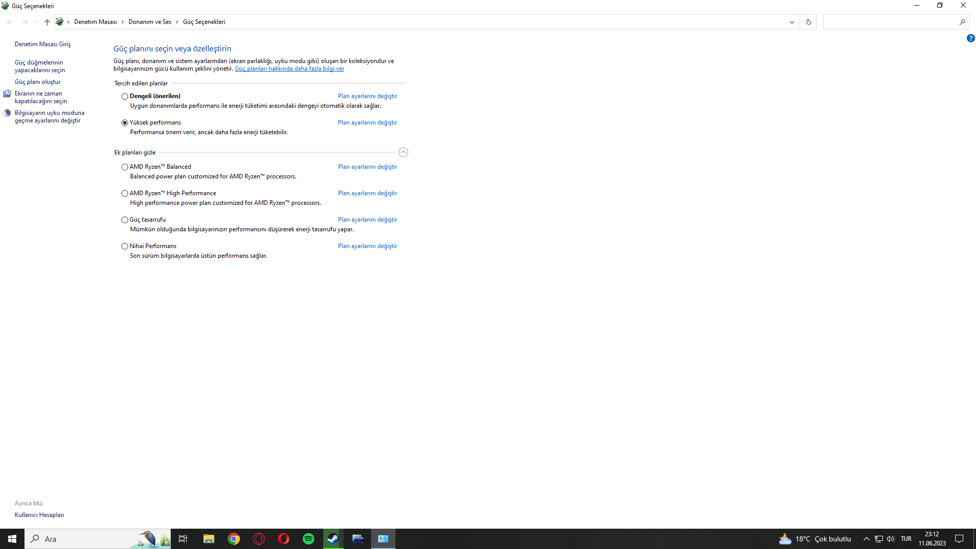Show hidden system tray icons
The height and width of the screenshot is (549, 976).
tap(866, 539)
